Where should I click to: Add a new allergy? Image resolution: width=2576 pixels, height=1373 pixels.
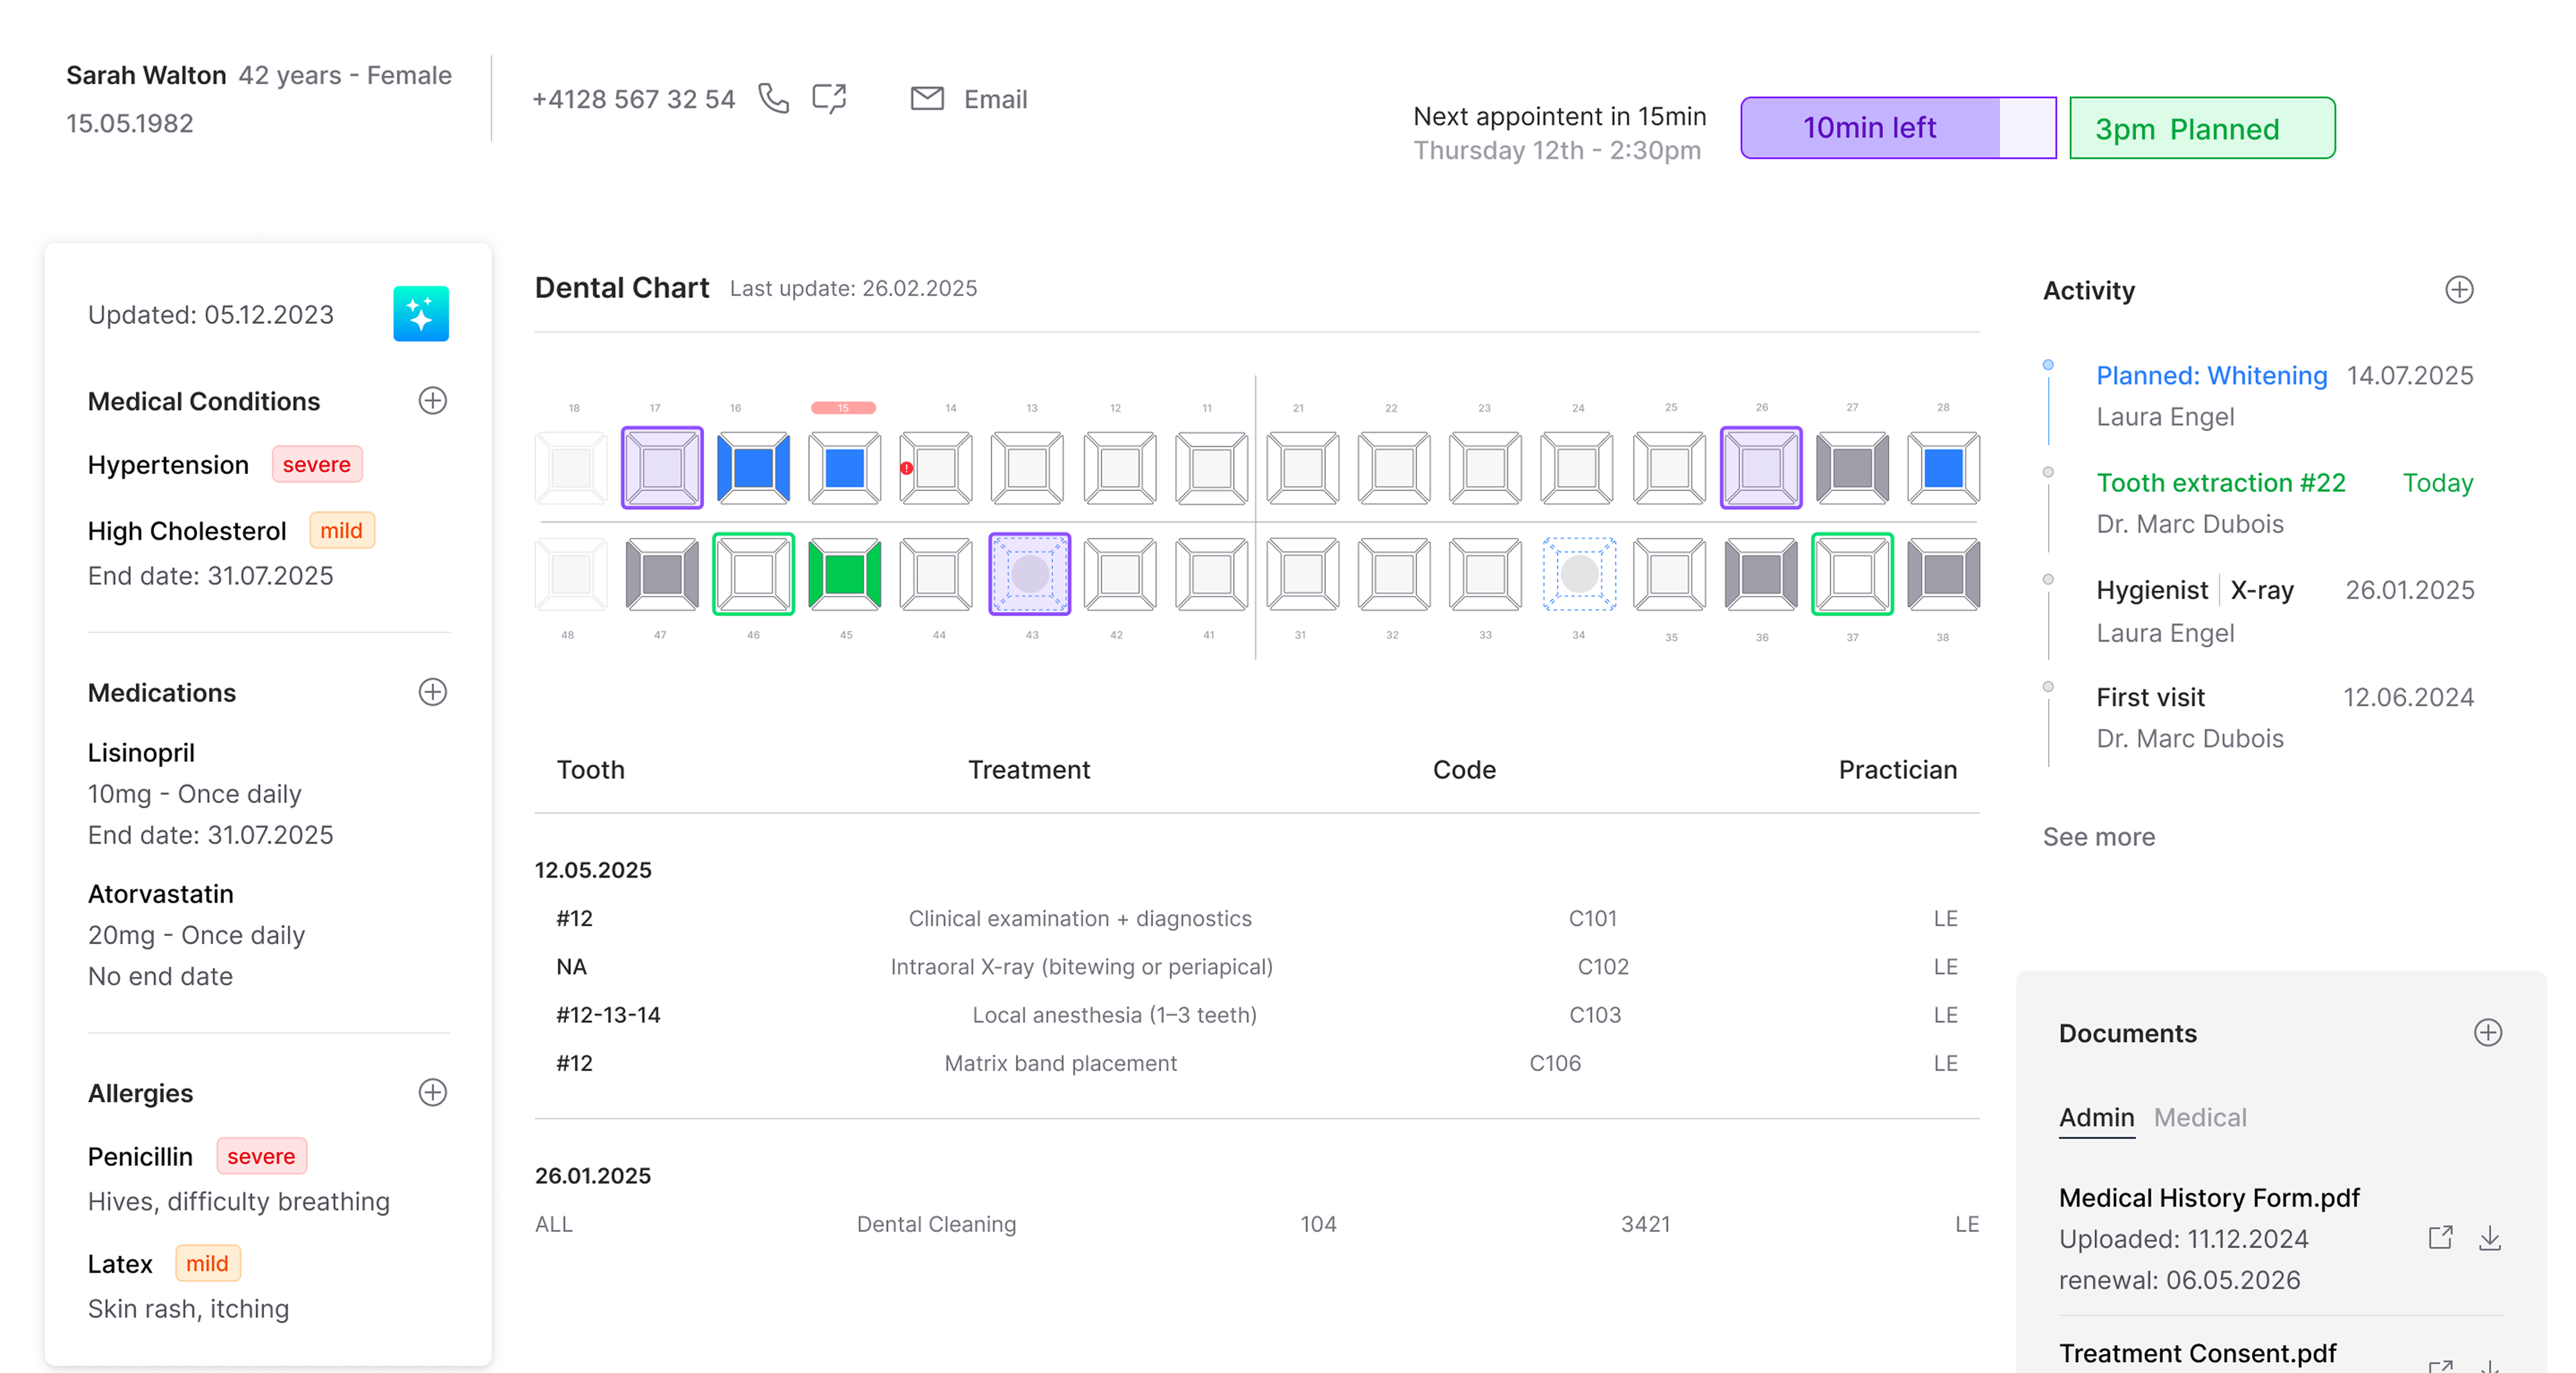pos(432,1092)
